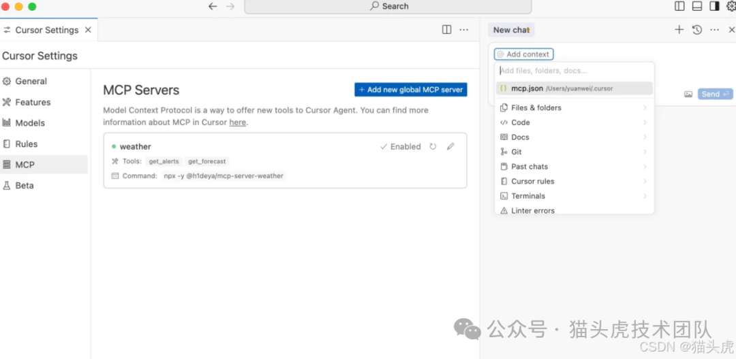Click Add new global MCP server
Image resolution: width=736 pixels, height=359 pixels.
tap(410, 90)
